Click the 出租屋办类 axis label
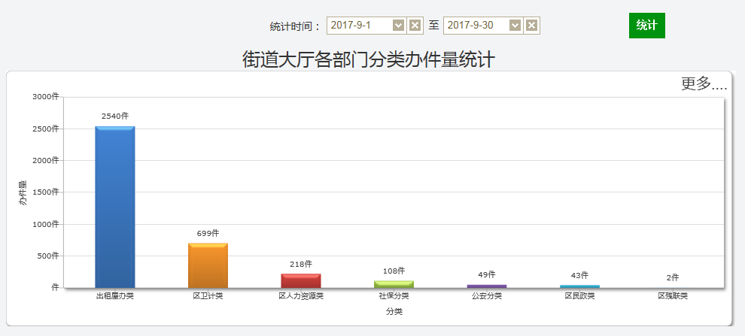This screenshot has width=745, height=336. point(115,296)
